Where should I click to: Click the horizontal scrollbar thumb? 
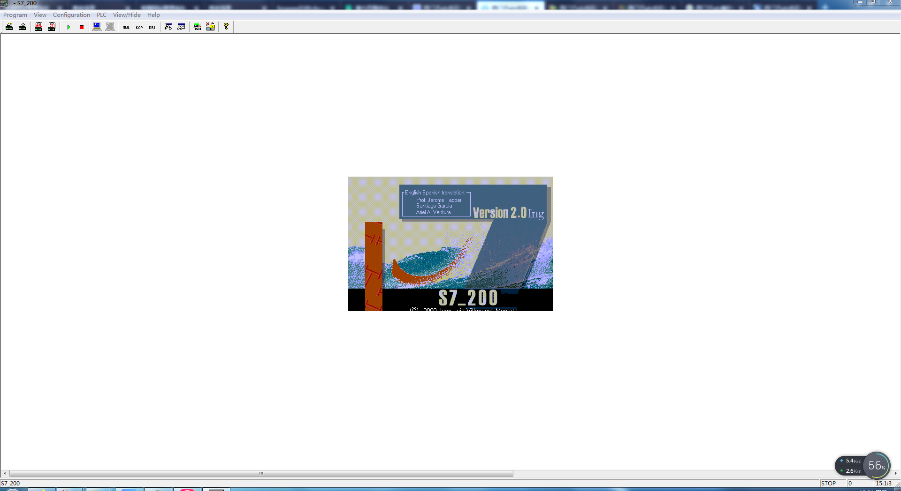[x=261, y=474]
